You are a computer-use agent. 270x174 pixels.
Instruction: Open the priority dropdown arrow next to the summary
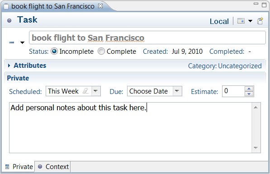click(22, 42)
